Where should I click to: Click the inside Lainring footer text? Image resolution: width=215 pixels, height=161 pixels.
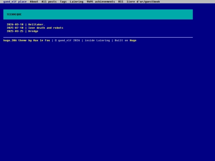click(x=97, y=41)
